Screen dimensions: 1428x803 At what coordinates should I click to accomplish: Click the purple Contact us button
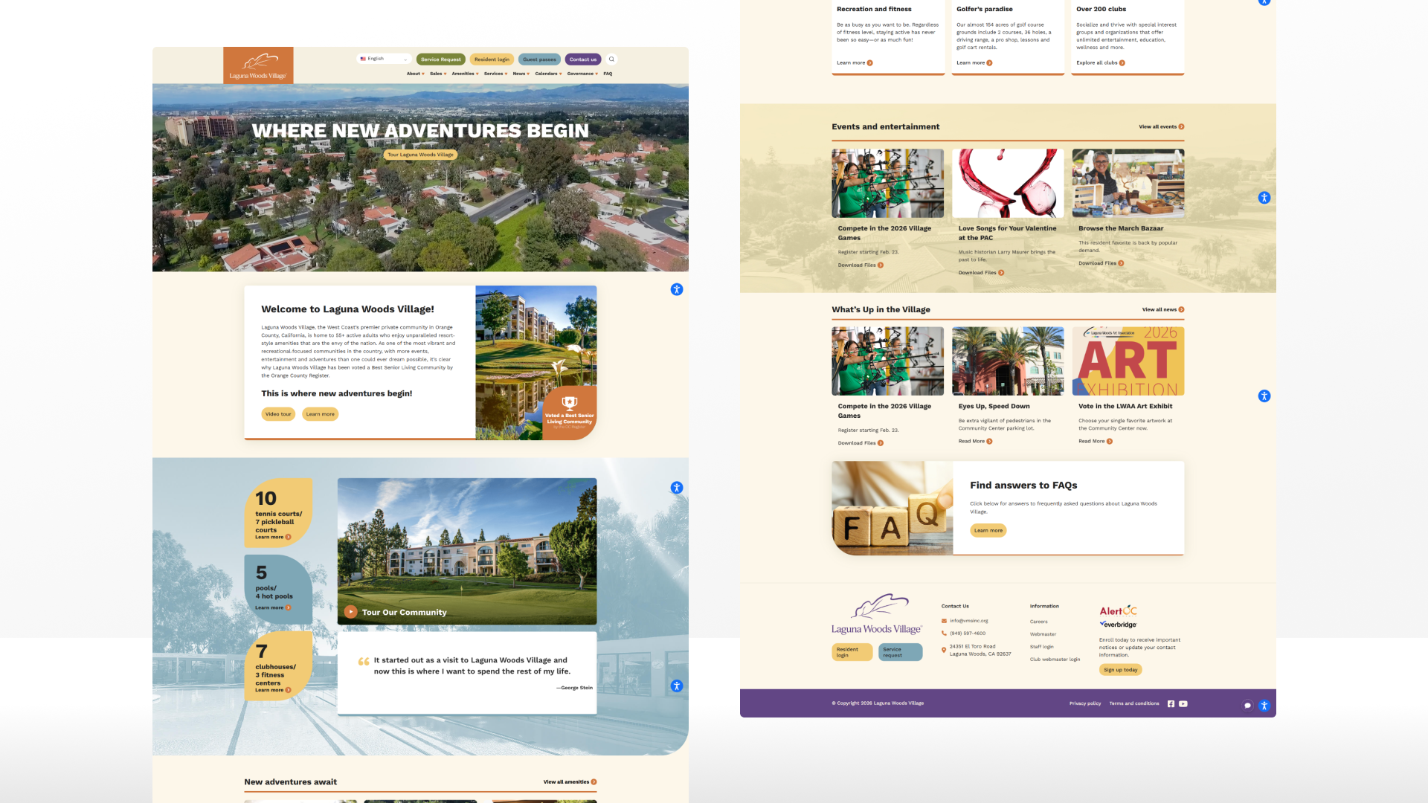point(582,59)
